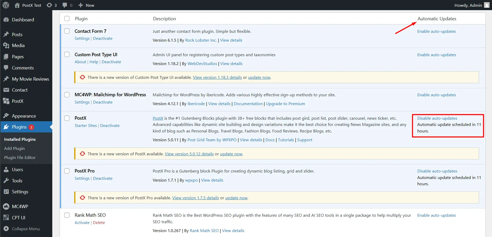Click the MC4WP sidebar icon
Viewport: 492px width, 237px height.
[7, 206]
